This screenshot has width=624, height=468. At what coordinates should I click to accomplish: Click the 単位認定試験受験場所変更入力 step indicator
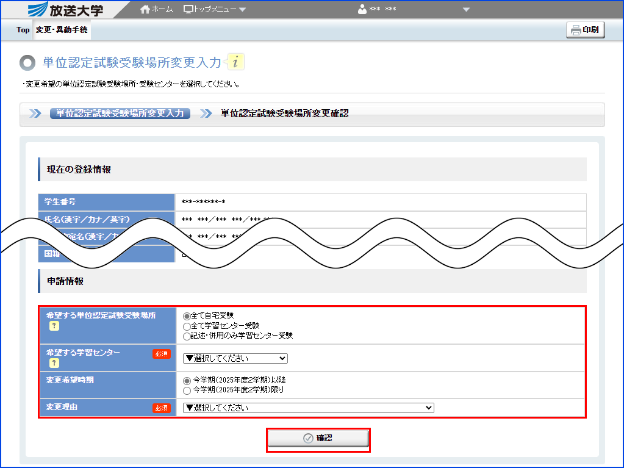pos(120,113)
